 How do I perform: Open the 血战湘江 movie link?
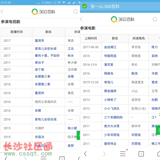click(110, 47)
